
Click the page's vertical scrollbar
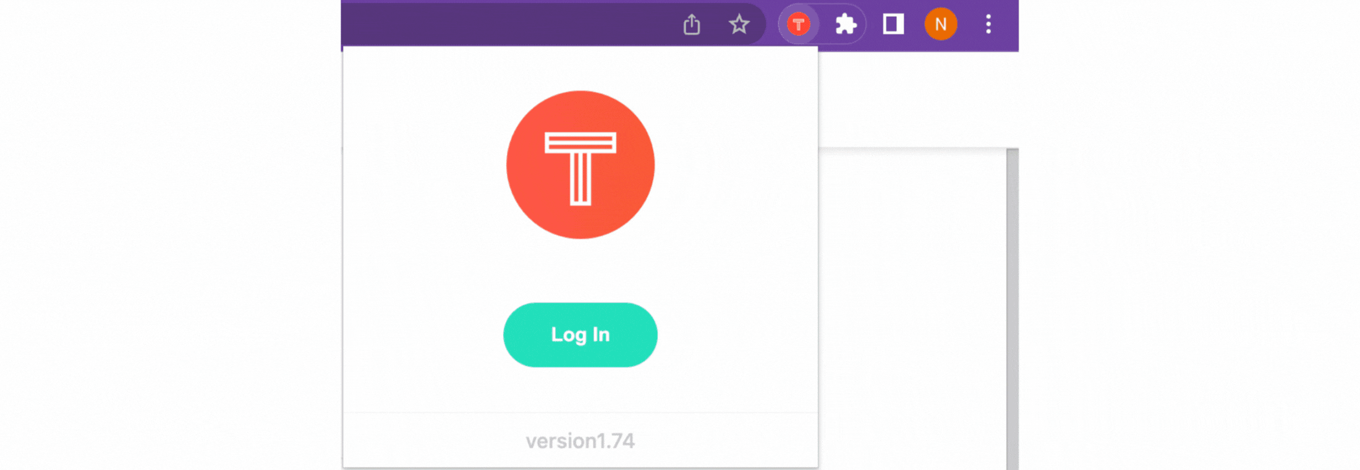[x=1012, y=309]
